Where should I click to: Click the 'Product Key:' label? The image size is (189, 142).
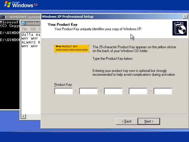63,85
